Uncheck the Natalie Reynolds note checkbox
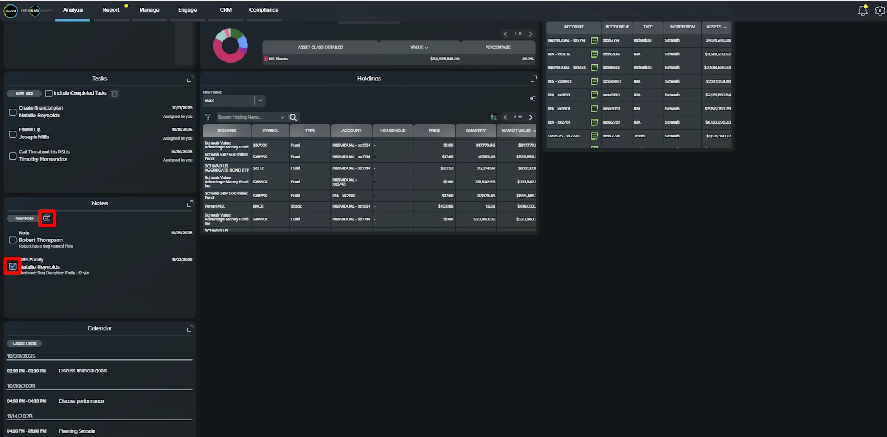 point(13,266)
